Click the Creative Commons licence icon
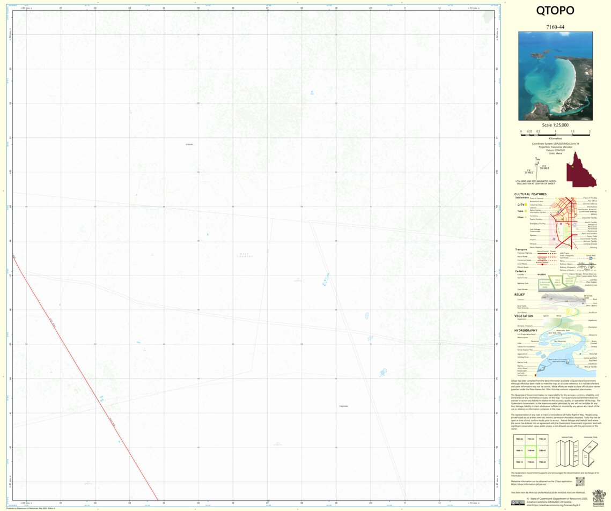This screenshot has height=511, width=611. point(518,502)
